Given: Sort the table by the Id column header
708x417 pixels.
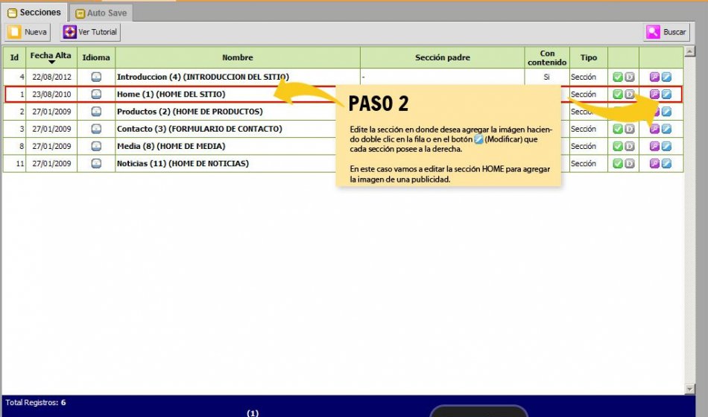Looking at the screenshot, I should (14, 57).
